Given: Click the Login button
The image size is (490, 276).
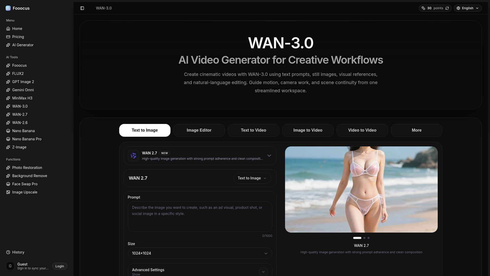Looking at the screenshot, I should click(60, 266).
